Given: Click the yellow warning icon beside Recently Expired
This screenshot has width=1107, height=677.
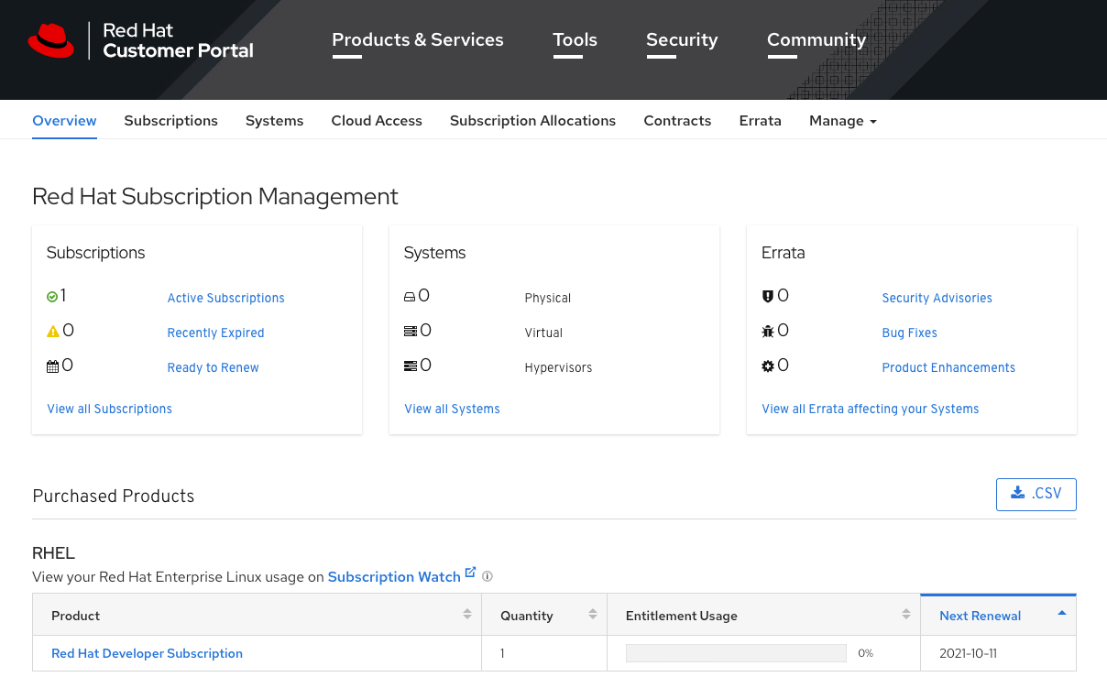Looking at the screenshot, I should point(52,330).
